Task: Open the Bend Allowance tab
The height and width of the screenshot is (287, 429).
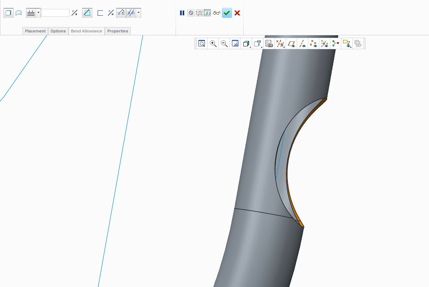Action: click(x=87, y=31)
